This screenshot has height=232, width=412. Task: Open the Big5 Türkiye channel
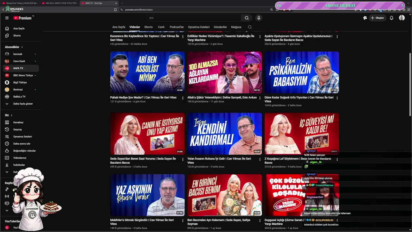(21, 82)
